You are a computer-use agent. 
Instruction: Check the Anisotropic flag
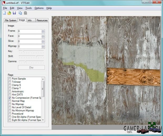click(x=9, y=92)
